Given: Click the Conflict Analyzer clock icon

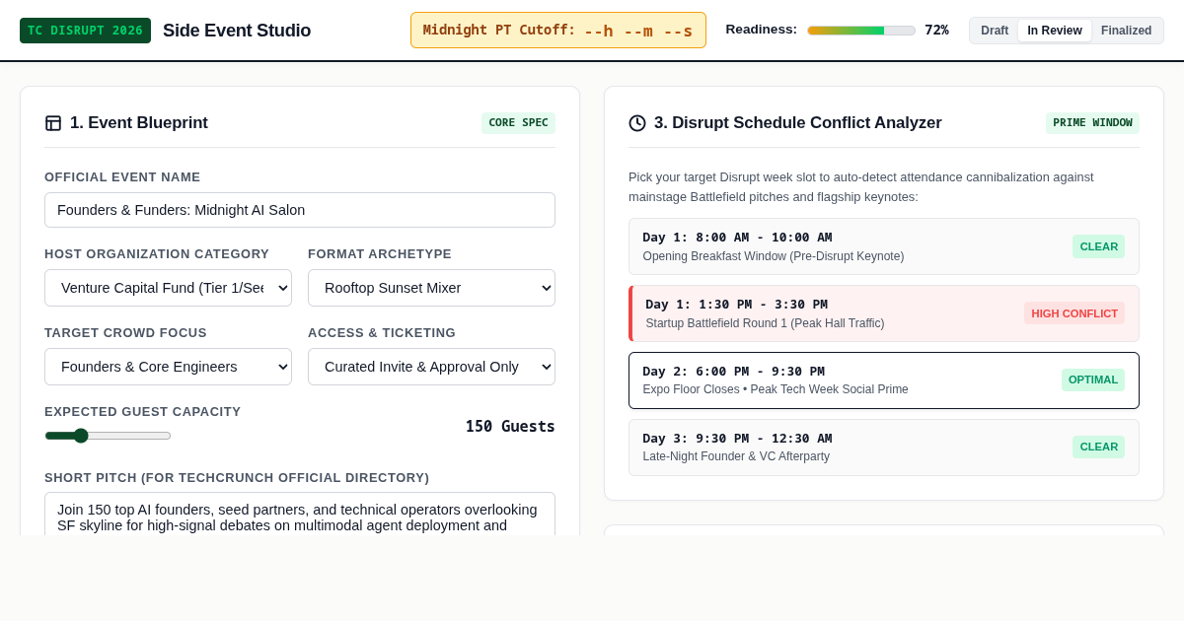Looking at the screenshot, I should tap(637, 123).
